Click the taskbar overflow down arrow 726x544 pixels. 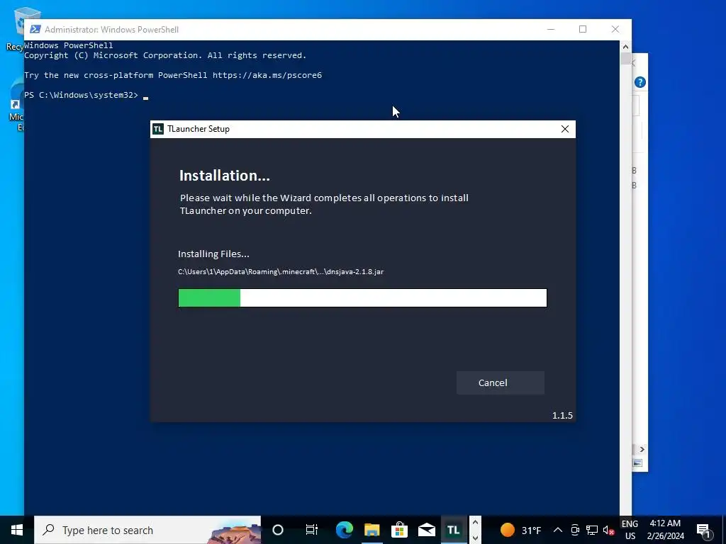click(x=475, y=538)
